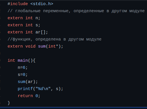Click on 'int main(){' line
Viewport: 147px width, 109px height.
pos(21,60)
